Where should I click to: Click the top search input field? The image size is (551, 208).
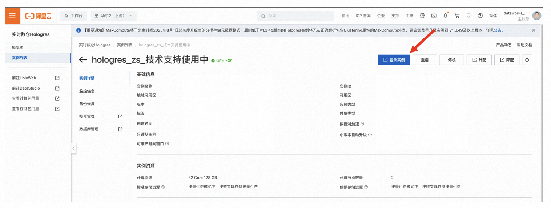(296, 16)
